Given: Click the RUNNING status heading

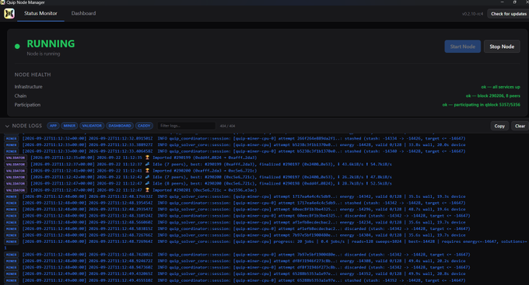Looking at the screenshot, I should point(51,43).
